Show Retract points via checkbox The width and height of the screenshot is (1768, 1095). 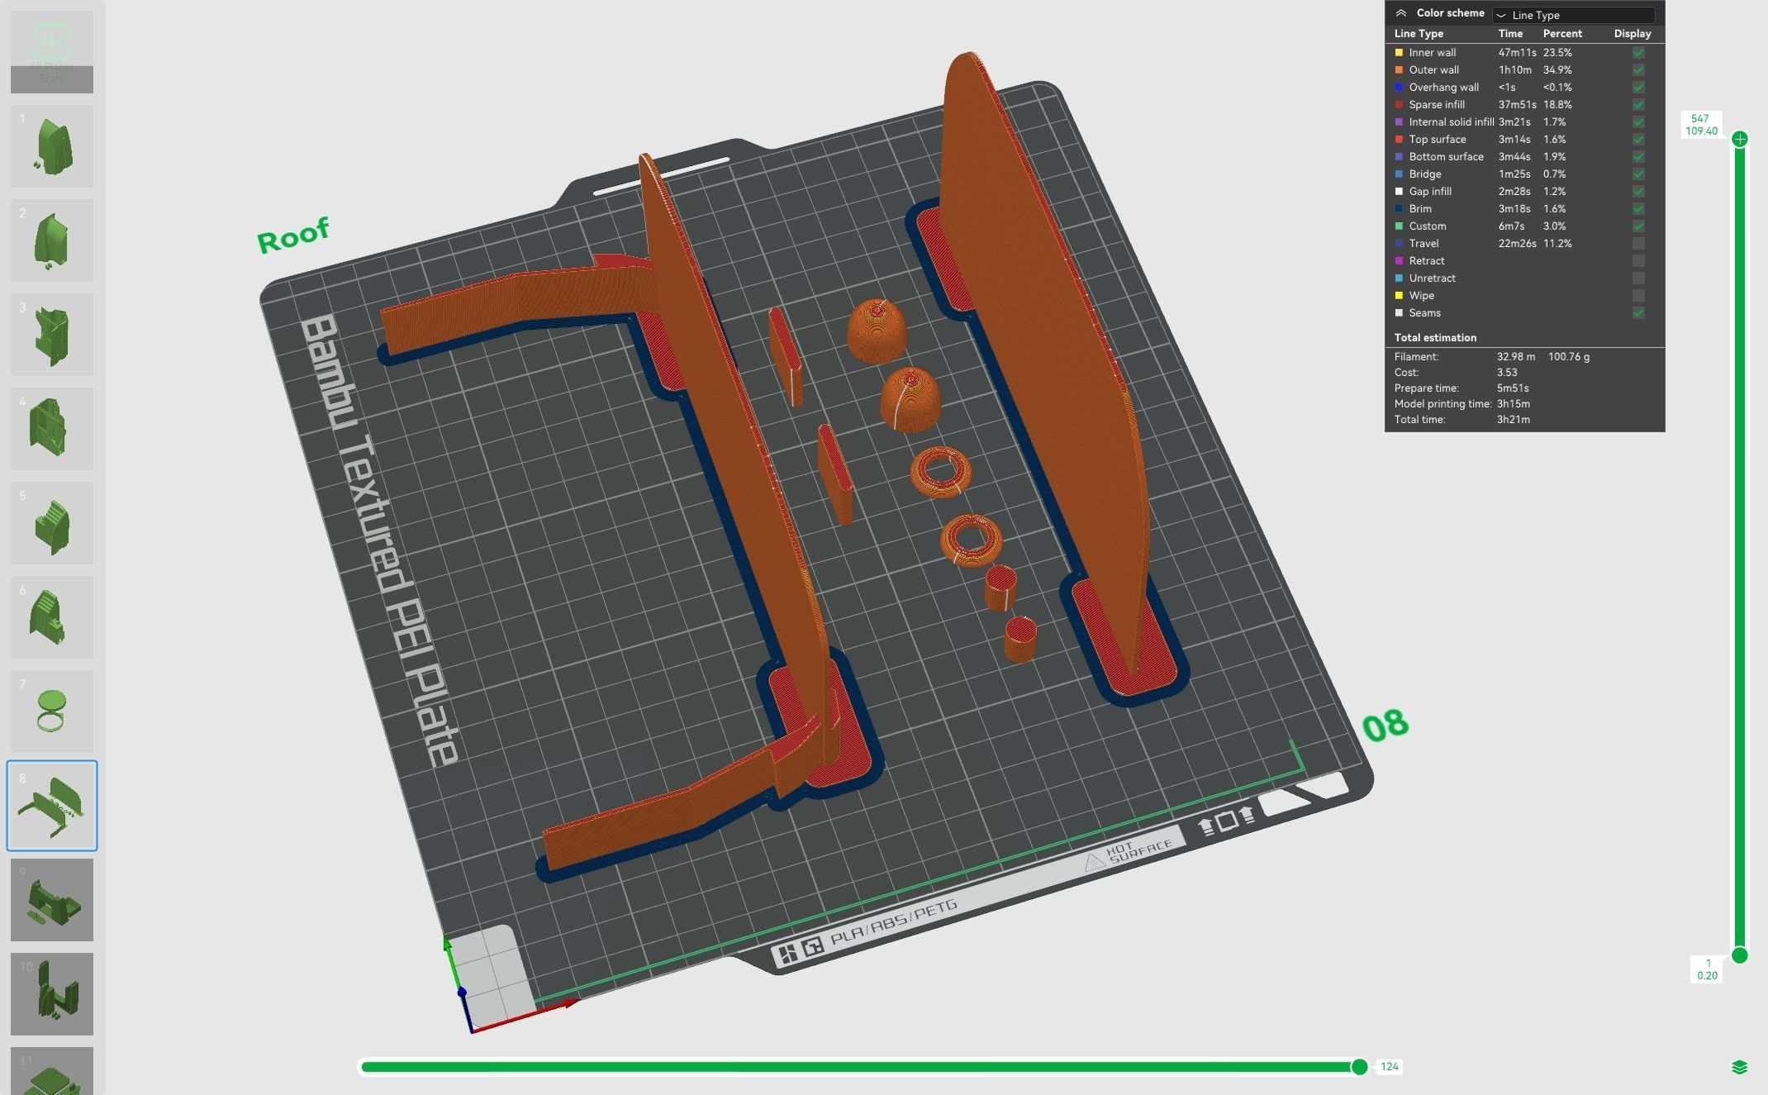(x=1638, y=261)
